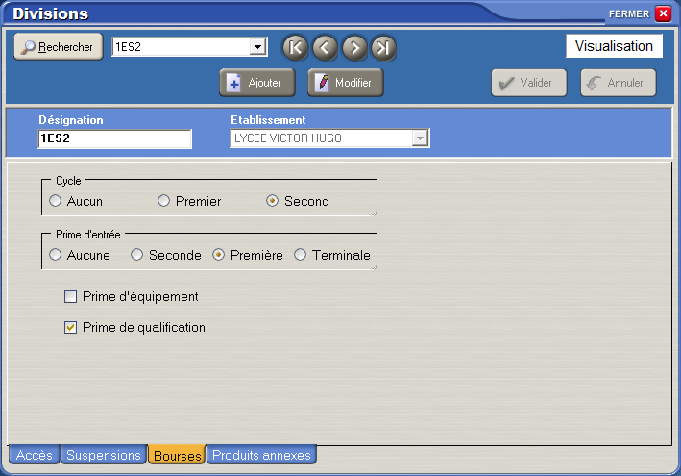This screenshot has width=681, height=476.
Task: Click the Valider button
Action: (529, 83)
